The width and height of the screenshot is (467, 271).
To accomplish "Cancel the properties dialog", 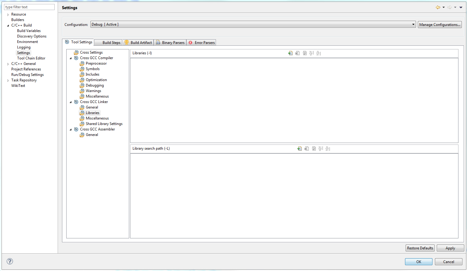I will point(448,262).
